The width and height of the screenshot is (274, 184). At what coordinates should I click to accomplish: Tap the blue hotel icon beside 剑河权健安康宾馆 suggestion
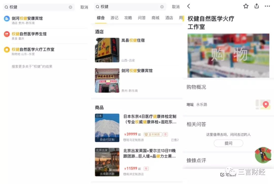pos(7,19)
